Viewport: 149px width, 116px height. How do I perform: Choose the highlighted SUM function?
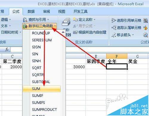pyautogui.click(x=42, y=88)
